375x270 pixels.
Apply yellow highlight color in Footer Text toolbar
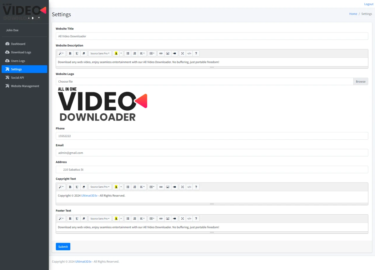click(x=116, y=219)
